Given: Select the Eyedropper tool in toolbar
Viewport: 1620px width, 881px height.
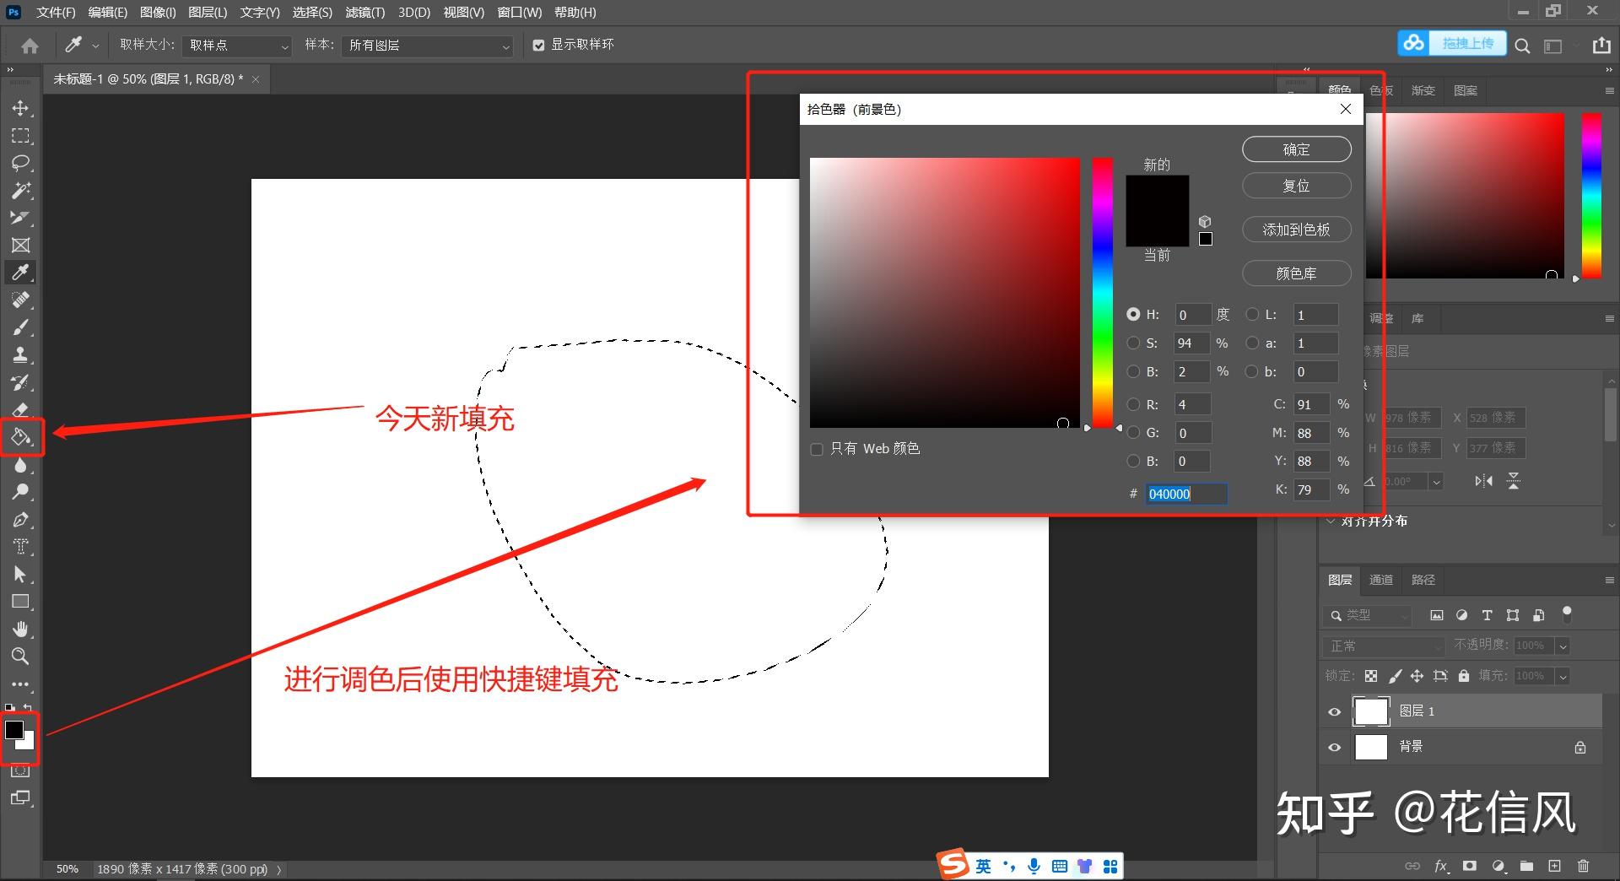Looking at the screenshot, I should tap(20, 273).
